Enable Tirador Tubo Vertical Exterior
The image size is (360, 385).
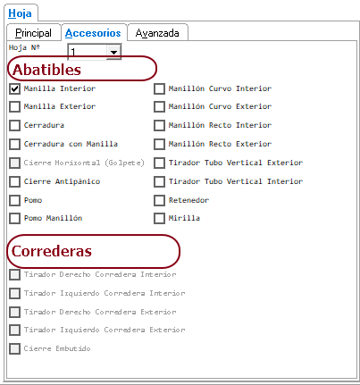coord(159,163)
